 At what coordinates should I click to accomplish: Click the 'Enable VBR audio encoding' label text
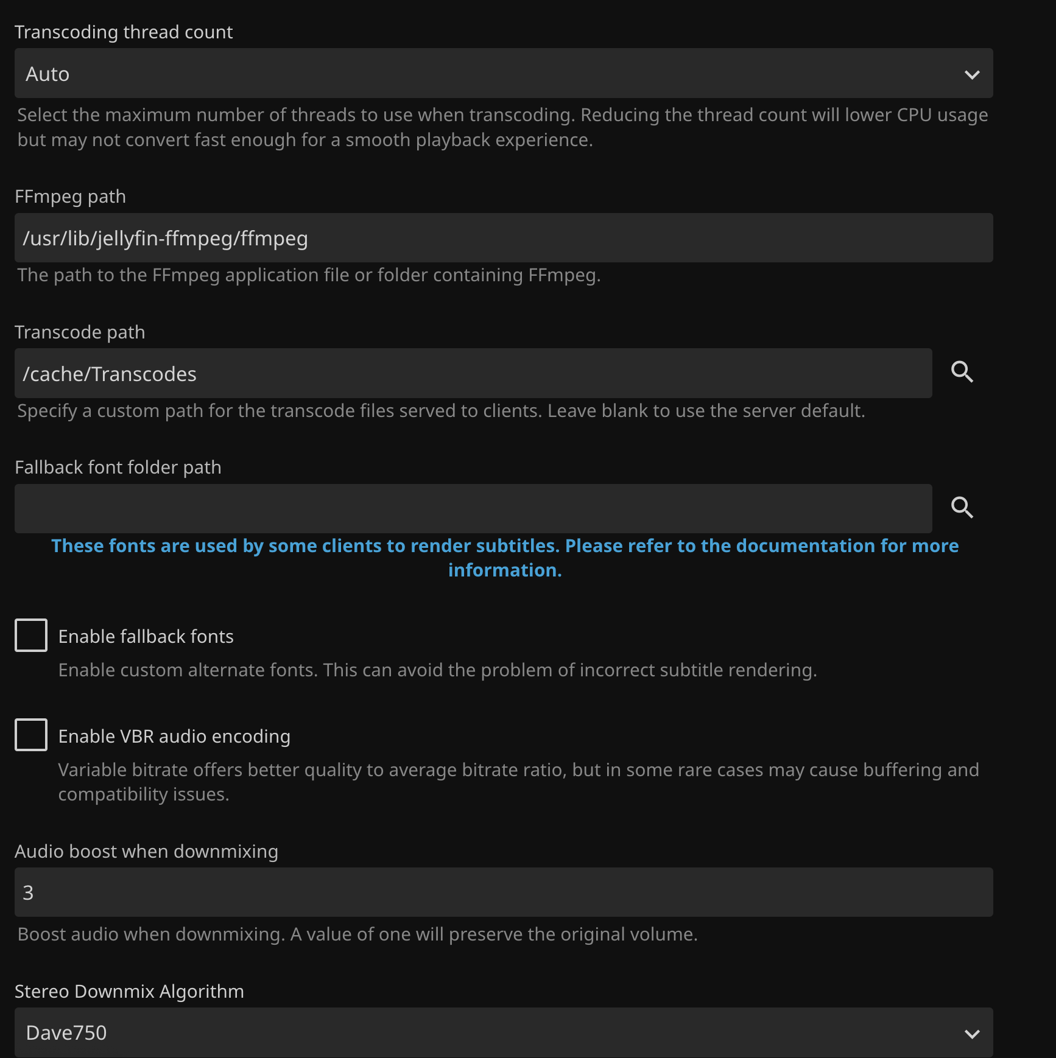pos(174,736)
